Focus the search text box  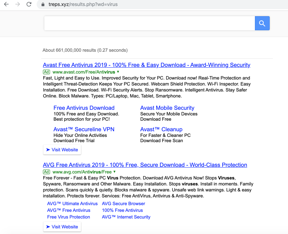(149, 23)
